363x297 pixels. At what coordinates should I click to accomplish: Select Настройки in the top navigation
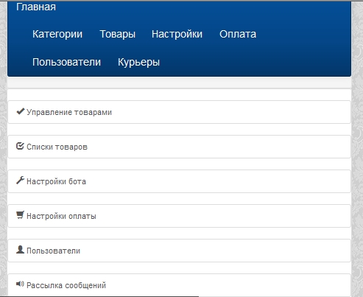click(177, 34)
